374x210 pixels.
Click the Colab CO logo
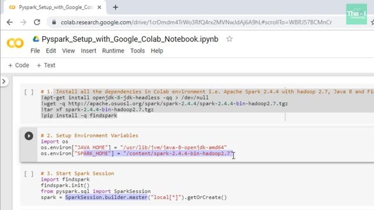pos(15,43)
